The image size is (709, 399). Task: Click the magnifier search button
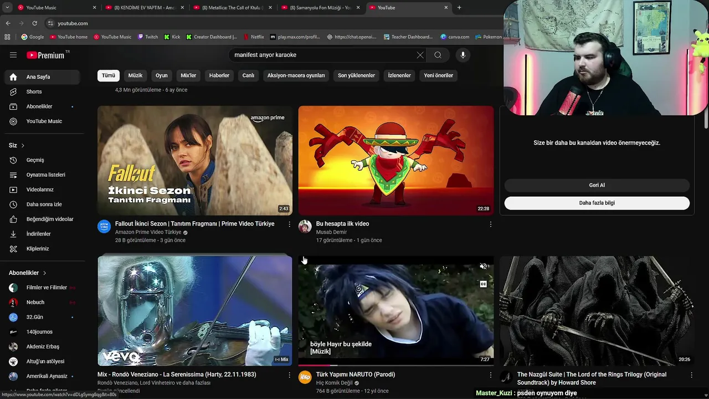tap(438, 55)
